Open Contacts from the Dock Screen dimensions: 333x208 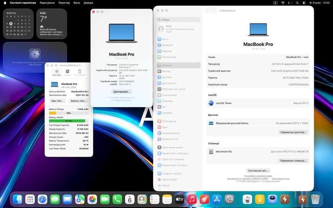pyautogui.click(x=142, y=200)
